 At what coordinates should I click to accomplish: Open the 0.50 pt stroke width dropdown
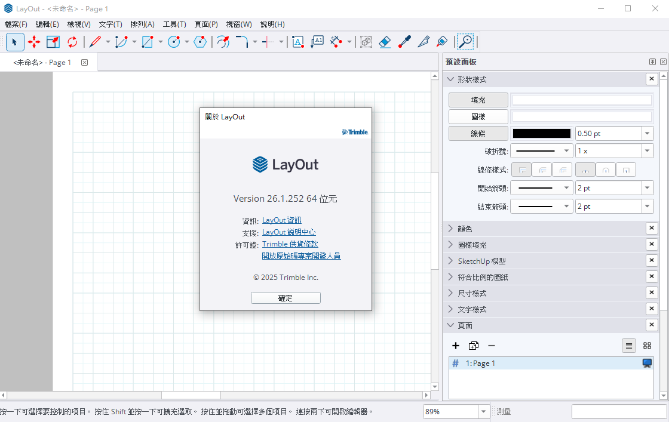tap(647, 134)
